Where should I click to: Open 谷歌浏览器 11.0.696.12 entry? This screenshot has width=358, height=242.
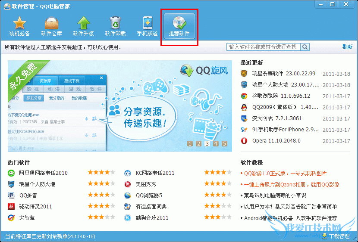(281, 96)
